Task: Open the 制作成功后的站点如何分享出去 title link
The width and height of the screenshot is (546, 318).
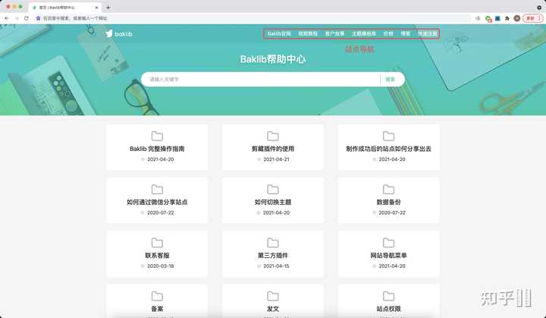Action: pyautogui.click(x=388, y=149)
